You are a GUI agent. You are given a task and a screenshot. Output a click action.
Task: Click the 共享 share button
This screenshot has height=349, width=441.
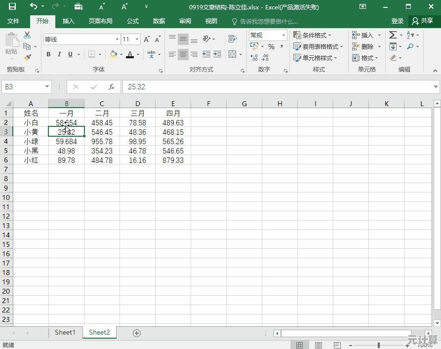[x=423, y=21]
